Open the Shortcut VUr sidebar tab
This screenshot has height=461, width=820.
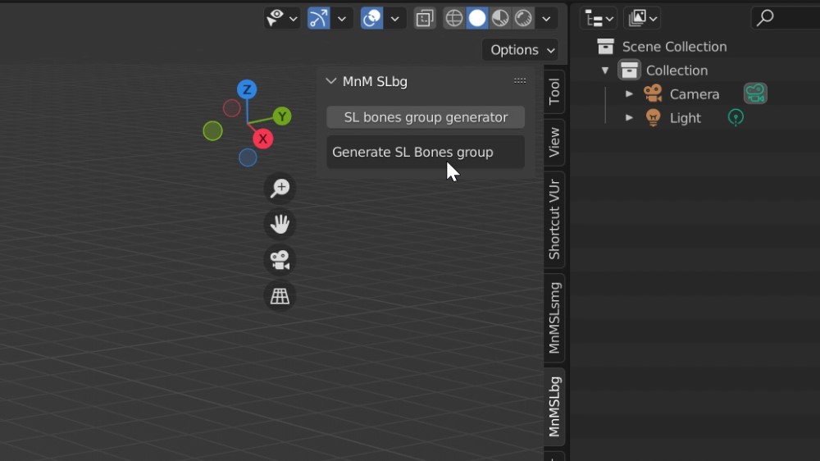(555, 219)
